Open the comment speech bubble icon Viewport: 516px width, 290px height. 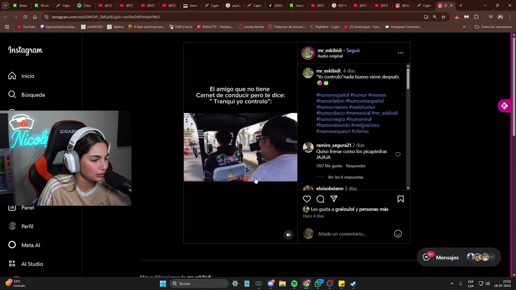[x=320, y=199]
